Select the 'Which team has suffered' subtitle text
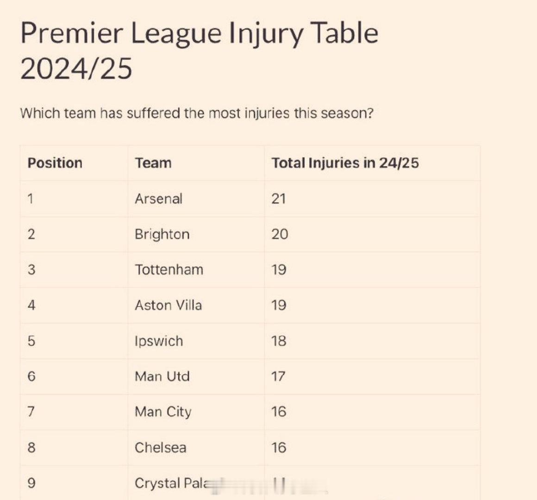The width and height of the screenshot is (537, 500). pos(197,113)
